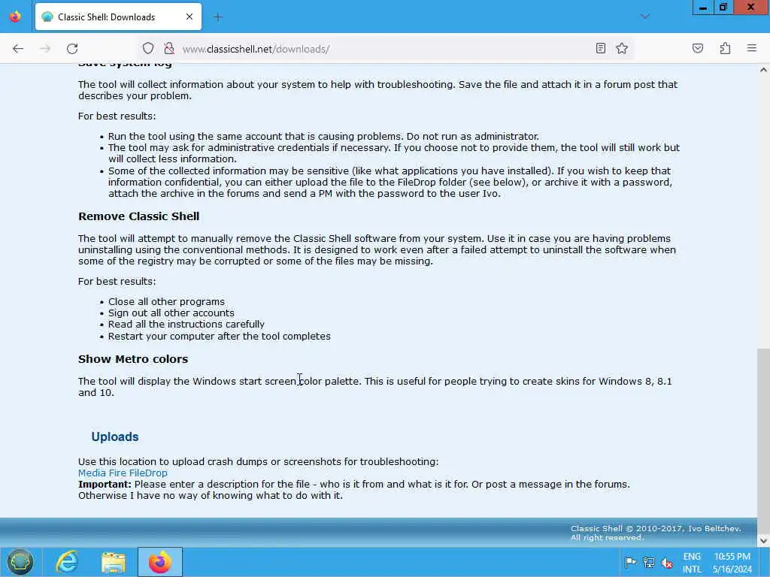Click the Uploads section heading
770x577 pixels.
(x=115, y=437)
